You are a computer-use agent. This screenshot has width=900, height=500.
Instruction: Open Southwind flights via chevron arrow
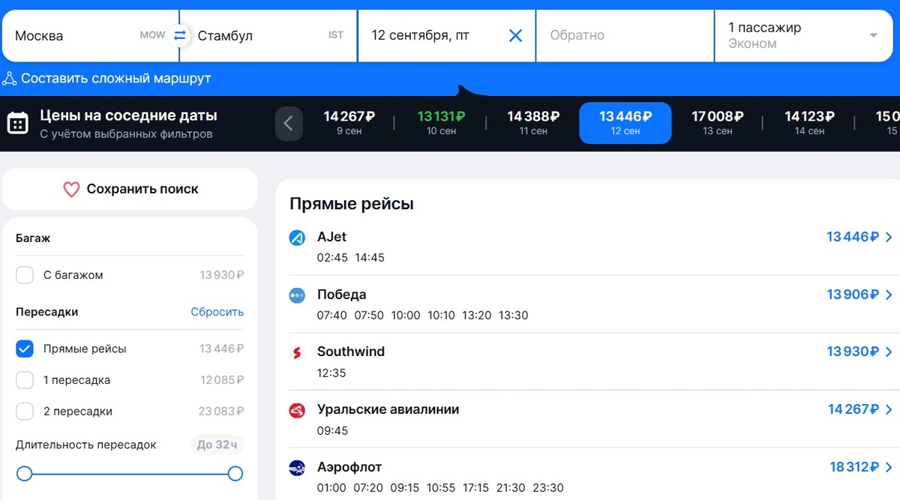click(889, 352)
